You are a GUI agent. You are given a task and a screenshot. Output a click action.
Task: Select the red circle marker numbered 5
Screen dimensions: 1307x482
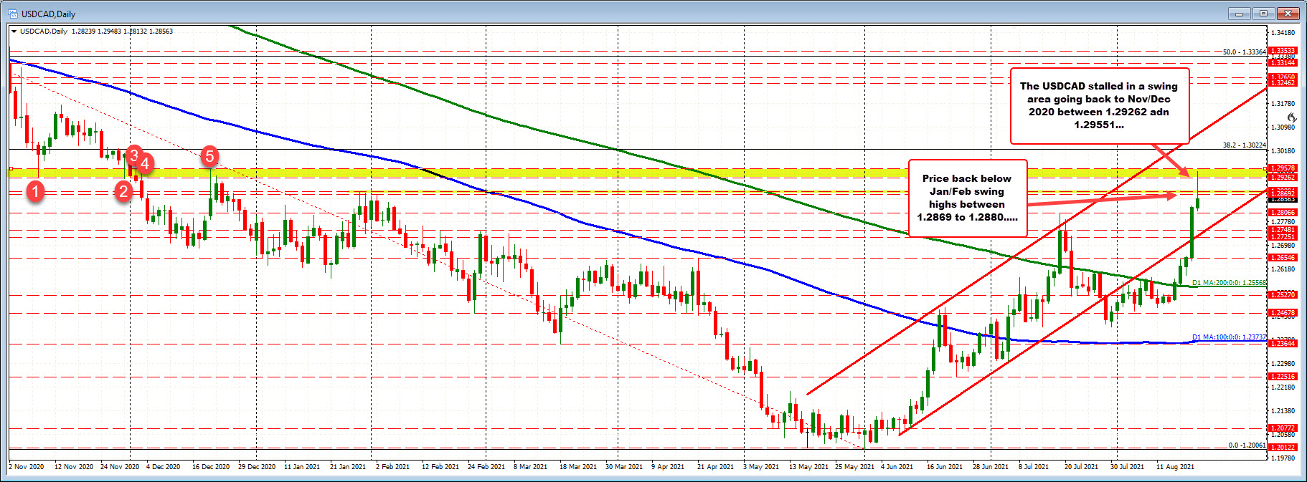209,155
